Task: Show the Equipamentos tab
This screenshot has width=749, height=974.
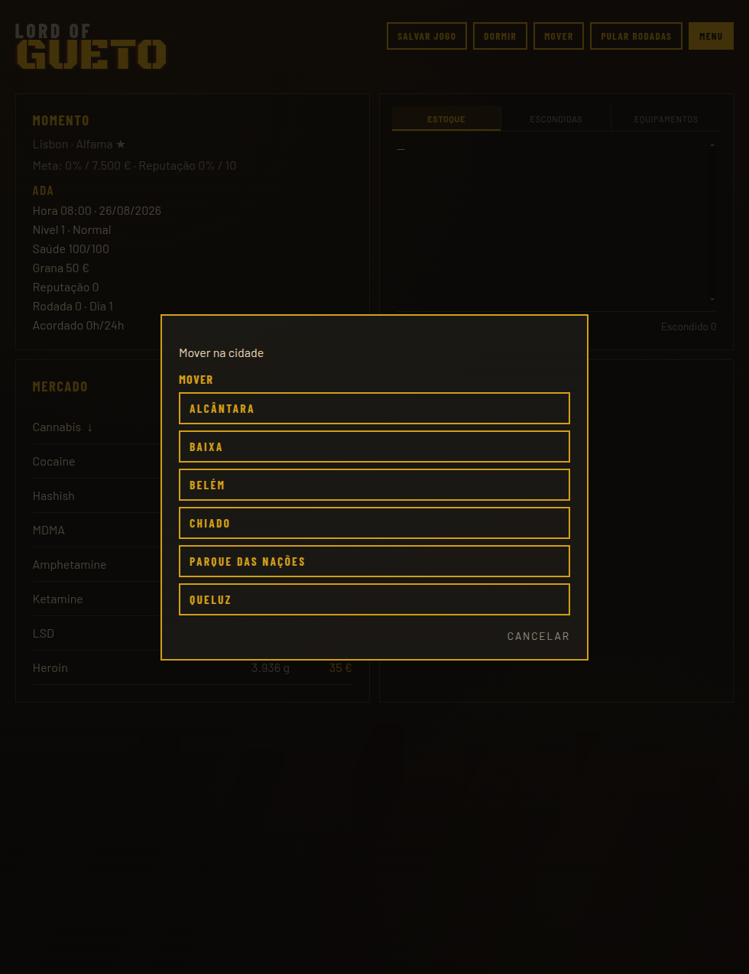Action: tap(666, 119)
